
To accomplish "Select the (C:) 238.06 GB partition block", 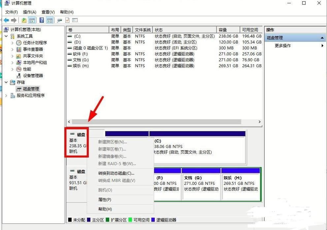I will (198, 148).
